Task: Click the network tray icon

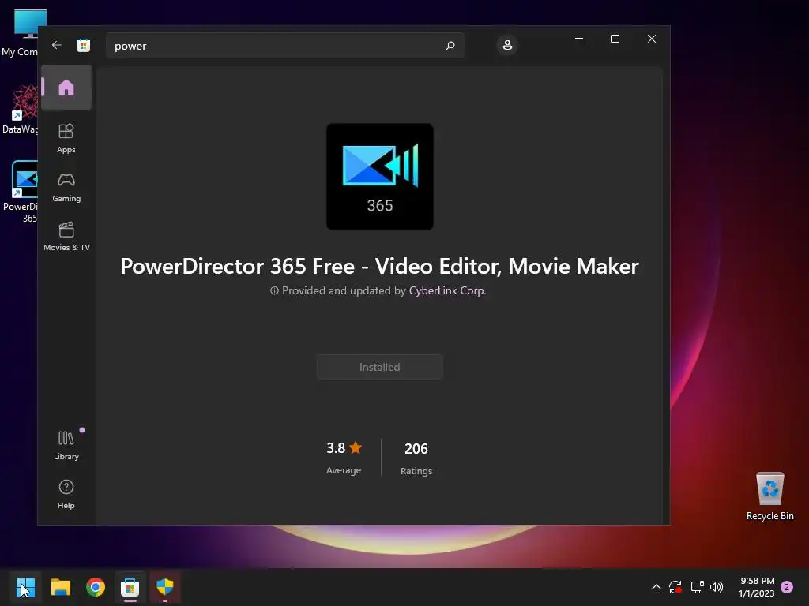Action: tap(697, 587)
